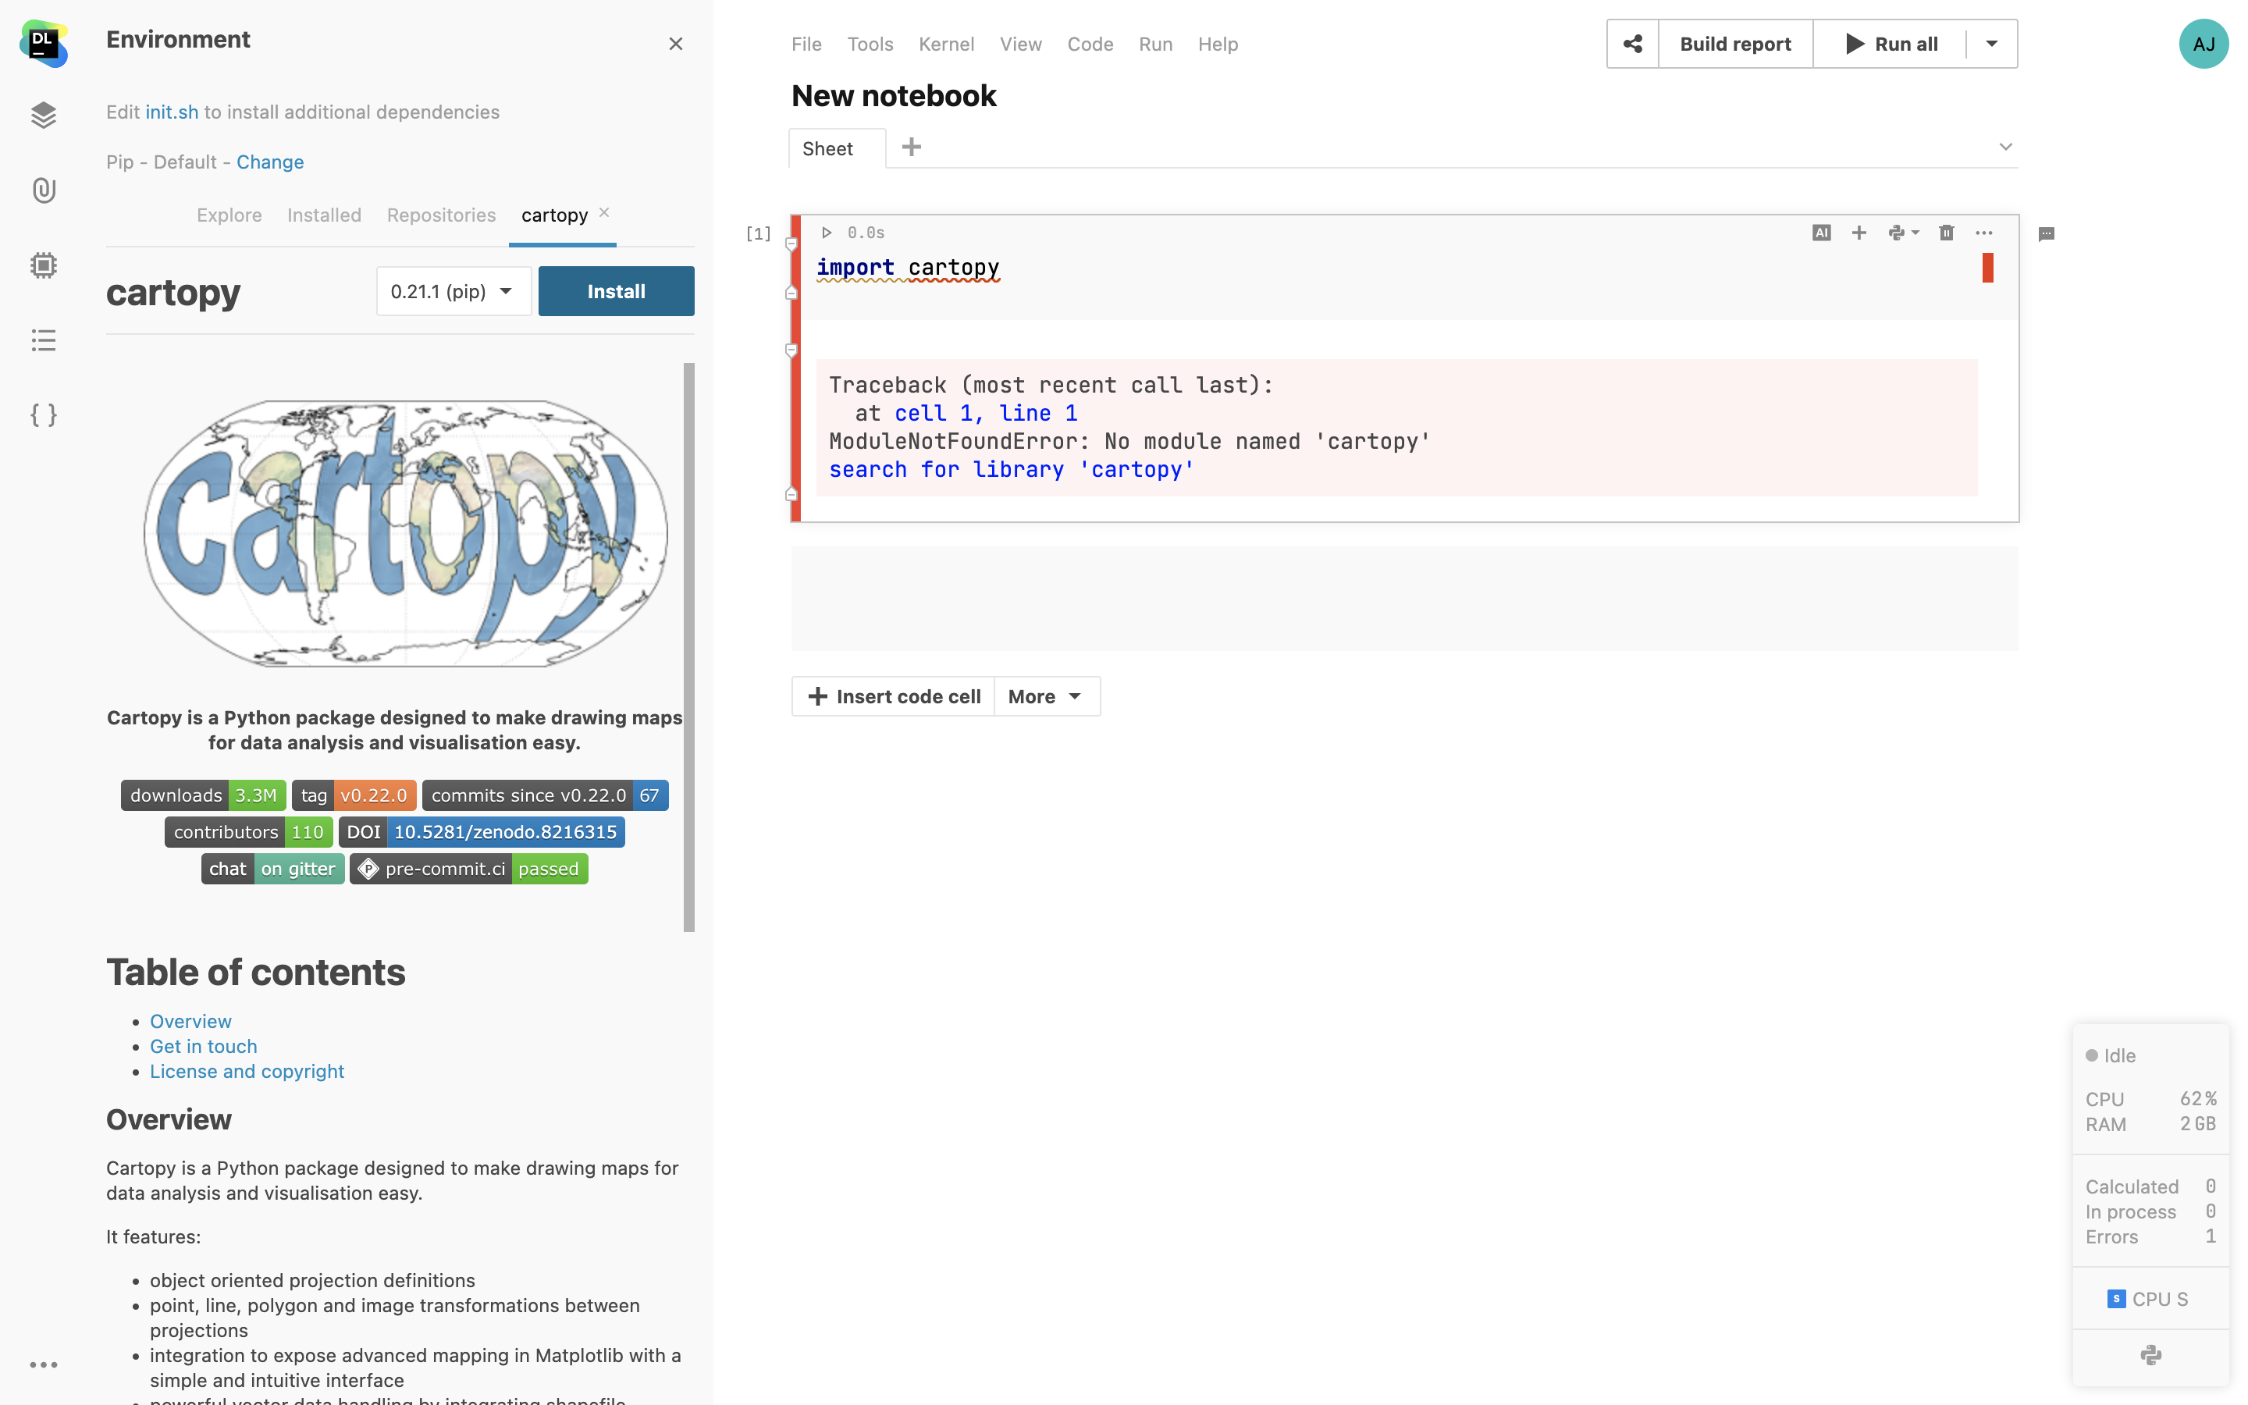Run cell 1 play triangle
This screenshot has width=2248, height=1405.
[x=826, y=233]
